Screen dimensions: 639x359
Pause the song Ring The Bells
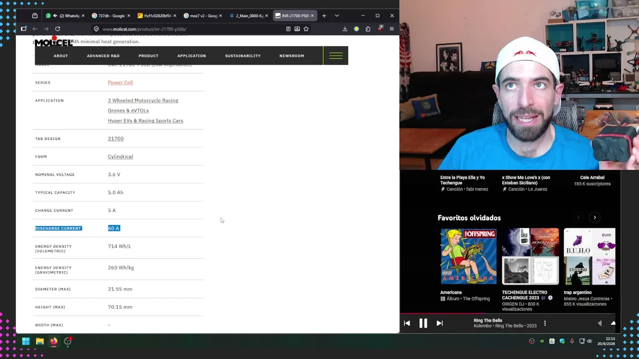[423, 323]
